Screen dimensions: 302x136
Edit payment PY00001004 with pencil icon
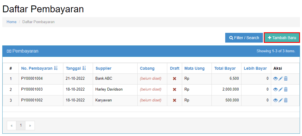(281, 79)
